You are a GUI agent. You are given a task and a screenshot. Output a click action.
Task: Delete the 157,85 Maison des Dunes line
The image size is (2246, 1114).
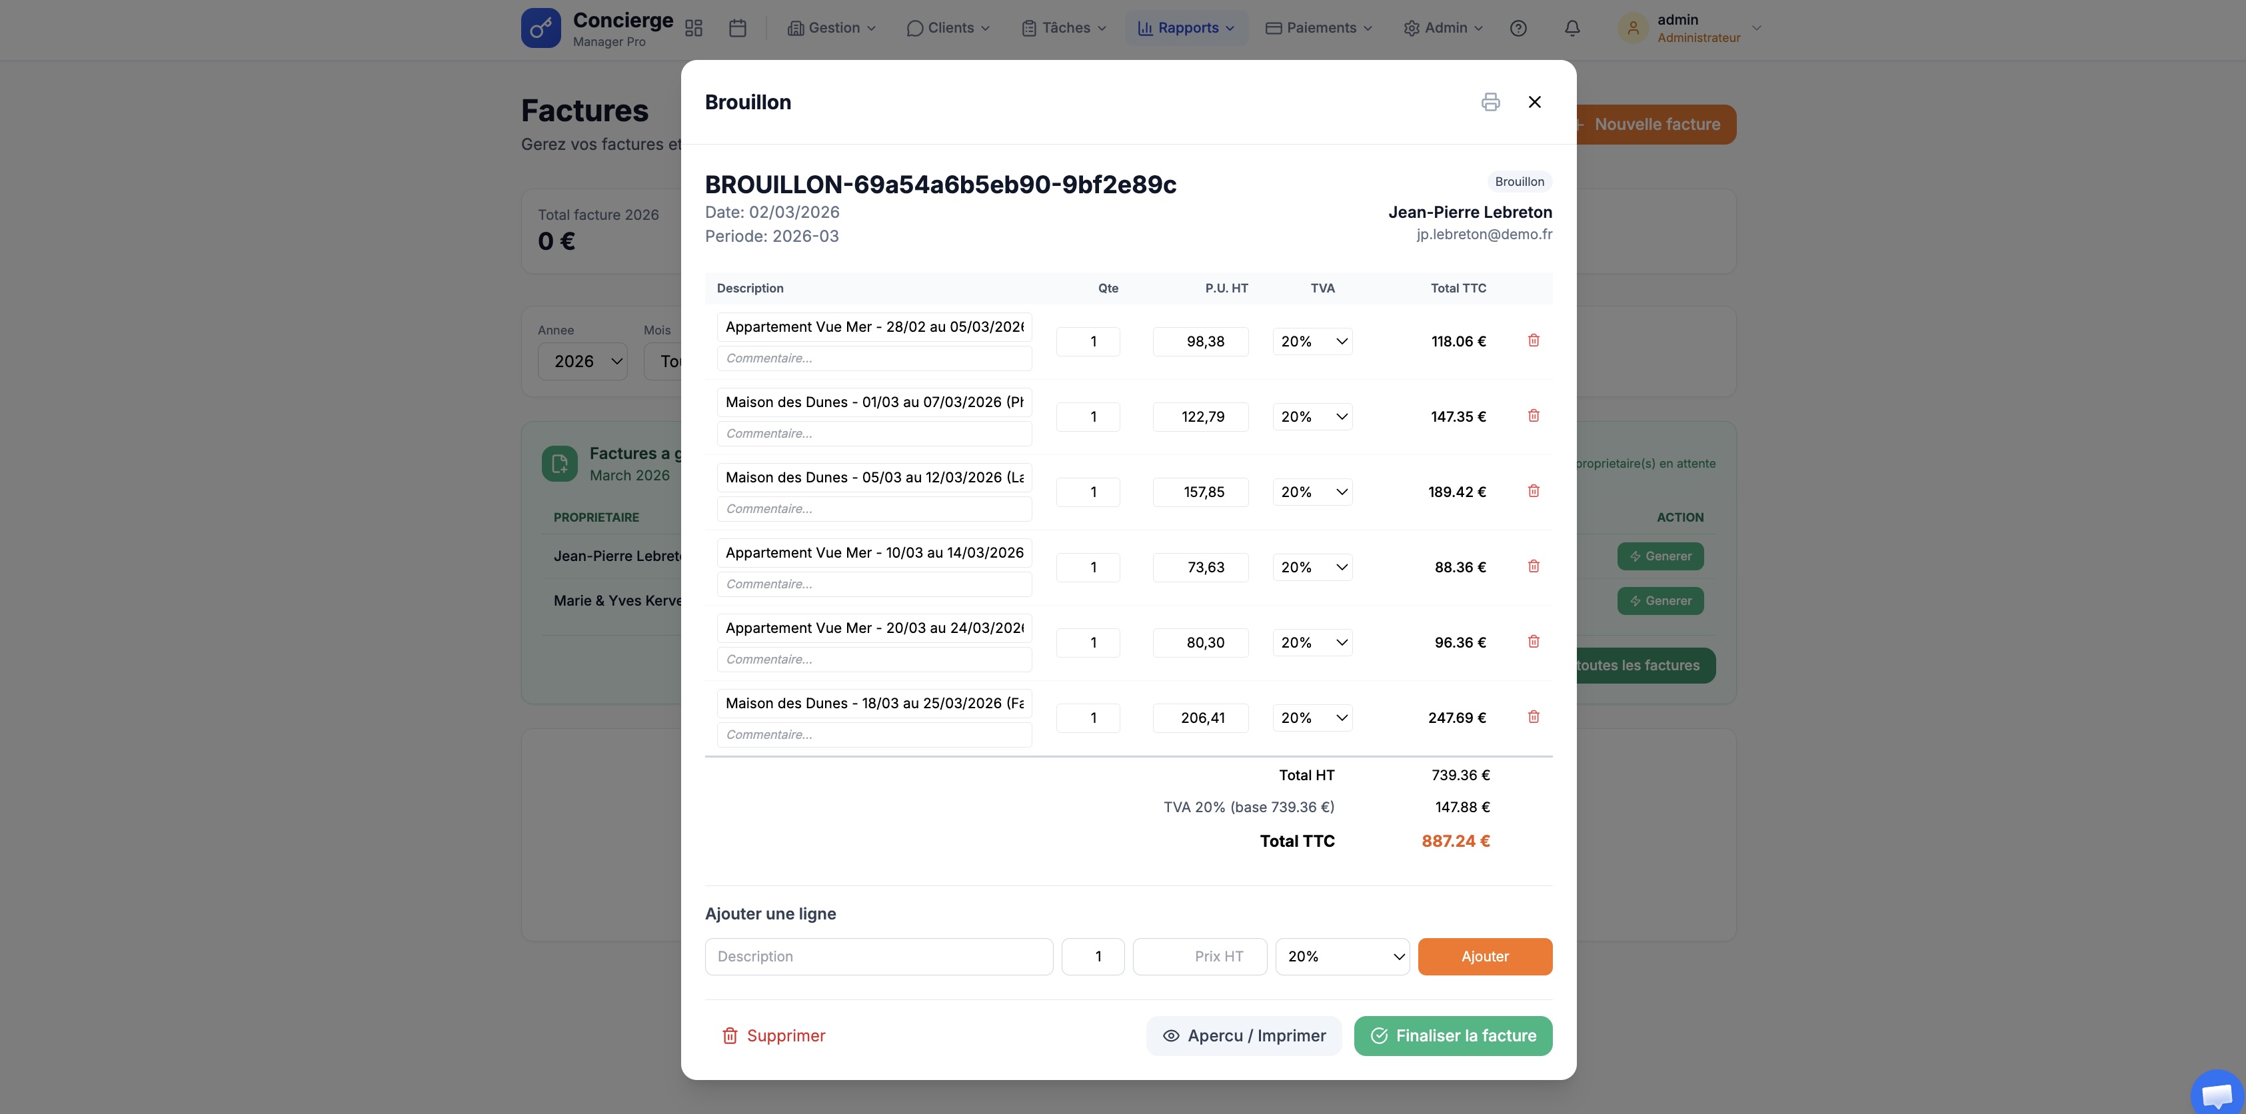coord(1533,492)
